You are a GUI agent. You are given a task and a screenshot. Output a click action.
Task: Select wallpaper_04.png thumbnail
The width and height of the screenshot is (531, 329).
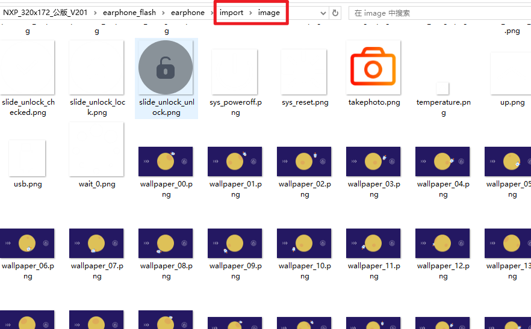pyautogui.click(x=442, y=161)
